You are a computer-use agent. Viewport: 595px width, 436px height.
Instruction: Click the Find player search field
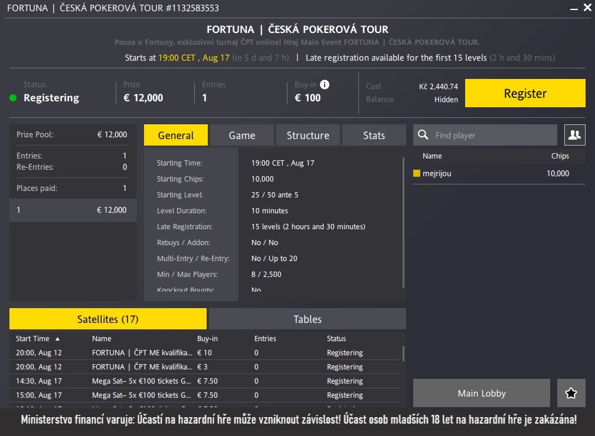pyautogui.click(x=493, y=135)
